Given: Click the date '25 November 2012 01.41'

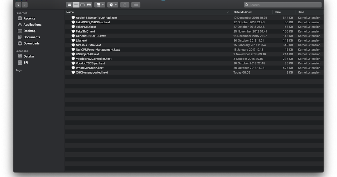Looking at the screenshot, I should (x=250, y=31).
